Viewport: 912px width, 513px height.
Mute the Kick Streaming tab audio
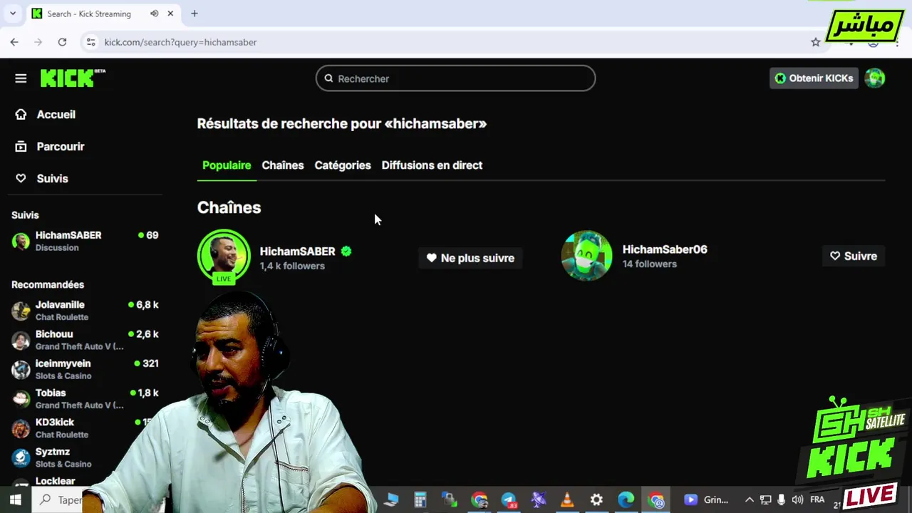pyautogui.click(x=155, y=14)
